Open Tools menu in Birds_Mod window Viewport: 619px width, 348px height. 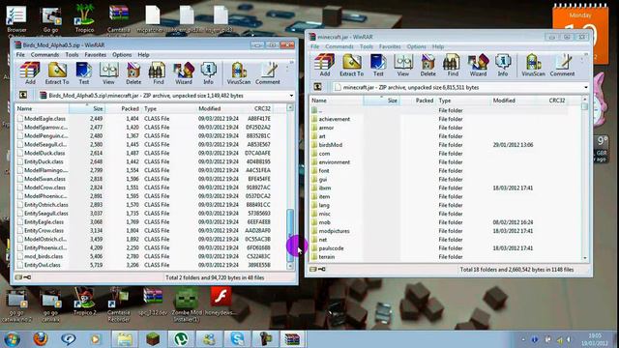72,54
